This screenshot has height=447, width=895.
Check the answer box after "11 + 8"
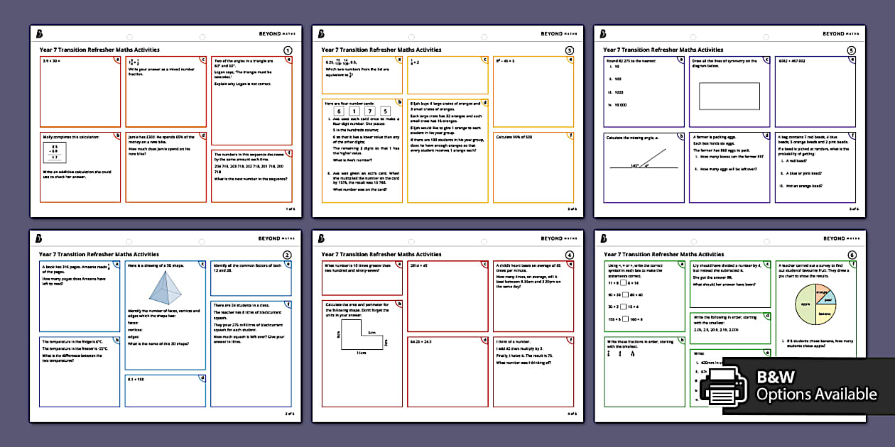point(624,283)
